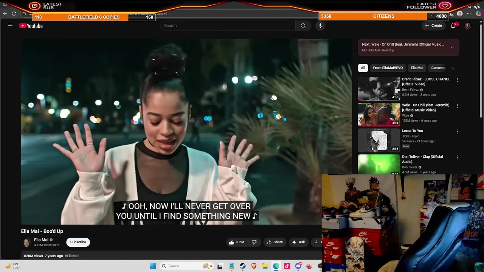Open Wale On Chill video thumbnail

tap(379, 114)
